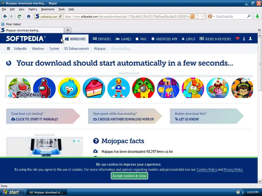The image size is (262, 196).
Task: Click the Softpedia breadcrumb link
Action: click(x=20, y=48)
